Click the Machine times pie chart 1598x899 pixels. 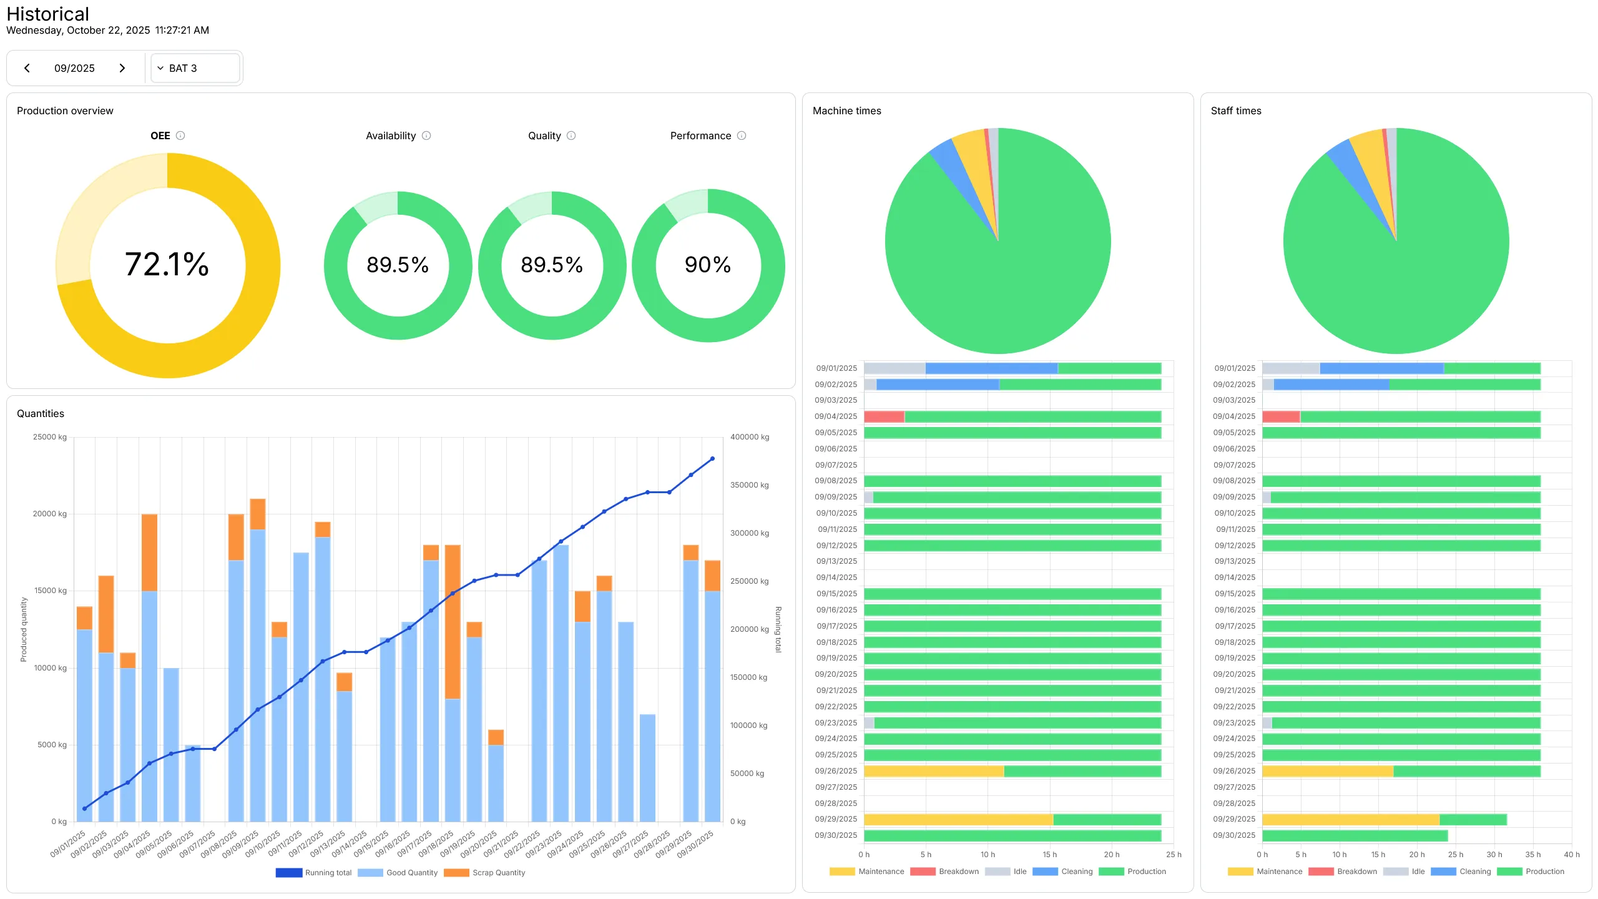point(997,239)
